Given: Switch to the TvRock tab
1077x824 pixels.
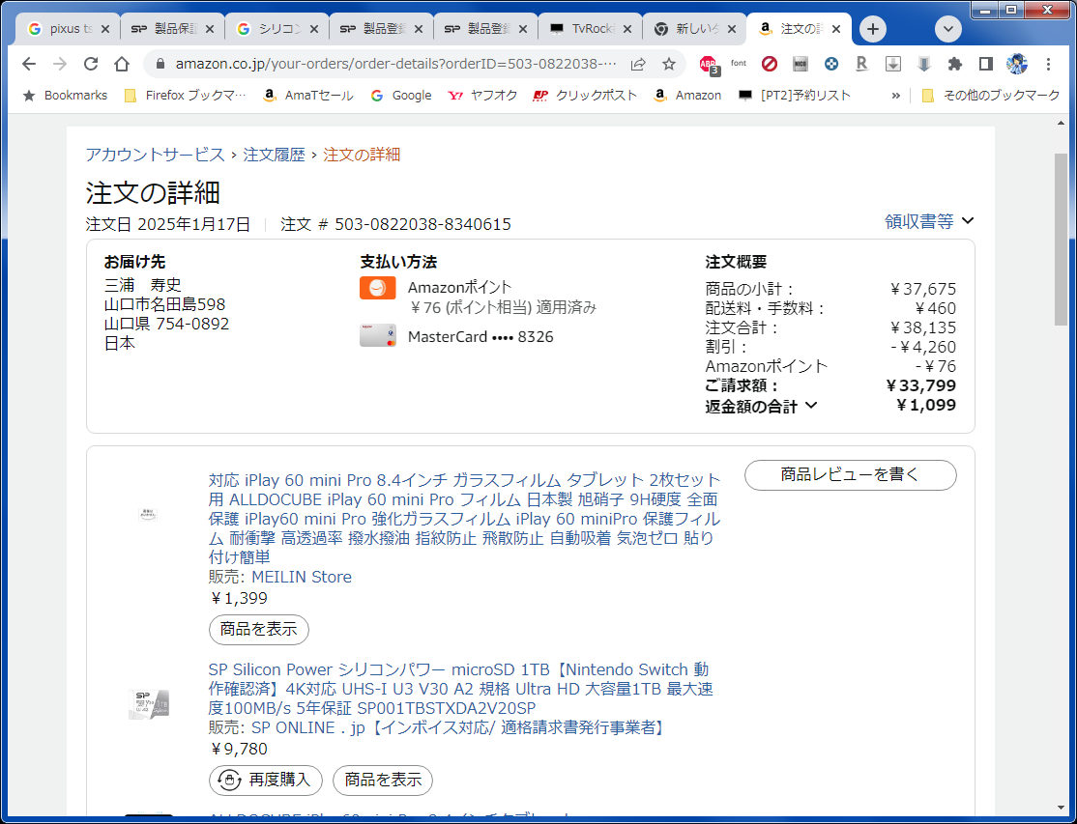Looking at the screenshot, I should click(590, 29).
